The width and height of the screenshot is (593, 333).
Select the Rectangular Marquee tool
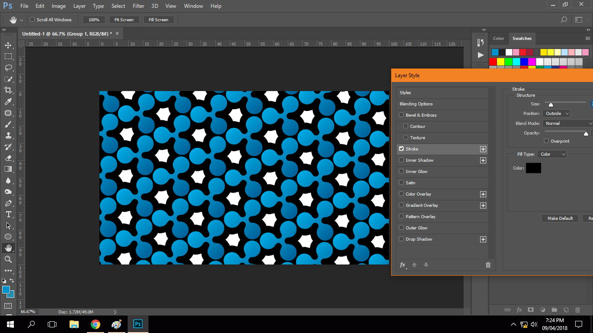(8, 56)
